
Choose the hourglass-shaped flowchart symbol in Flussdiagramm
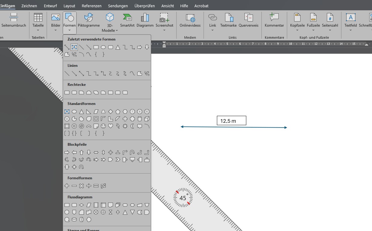pyautogui.click(x=111, y=212)
